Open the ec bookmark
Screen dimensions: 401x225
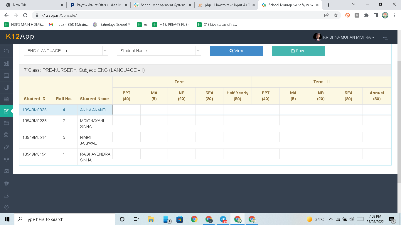(x=142, y=25)
